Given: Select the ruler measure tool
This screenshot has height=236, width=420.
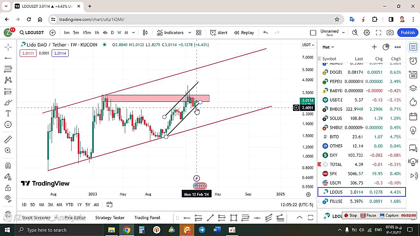Looking at the screenshot, I should click(8, 140).
